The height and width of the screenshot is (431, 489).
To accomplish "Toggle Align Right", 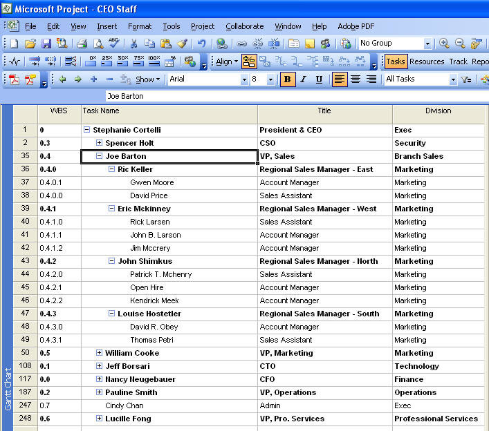I will tap(371, 79).
